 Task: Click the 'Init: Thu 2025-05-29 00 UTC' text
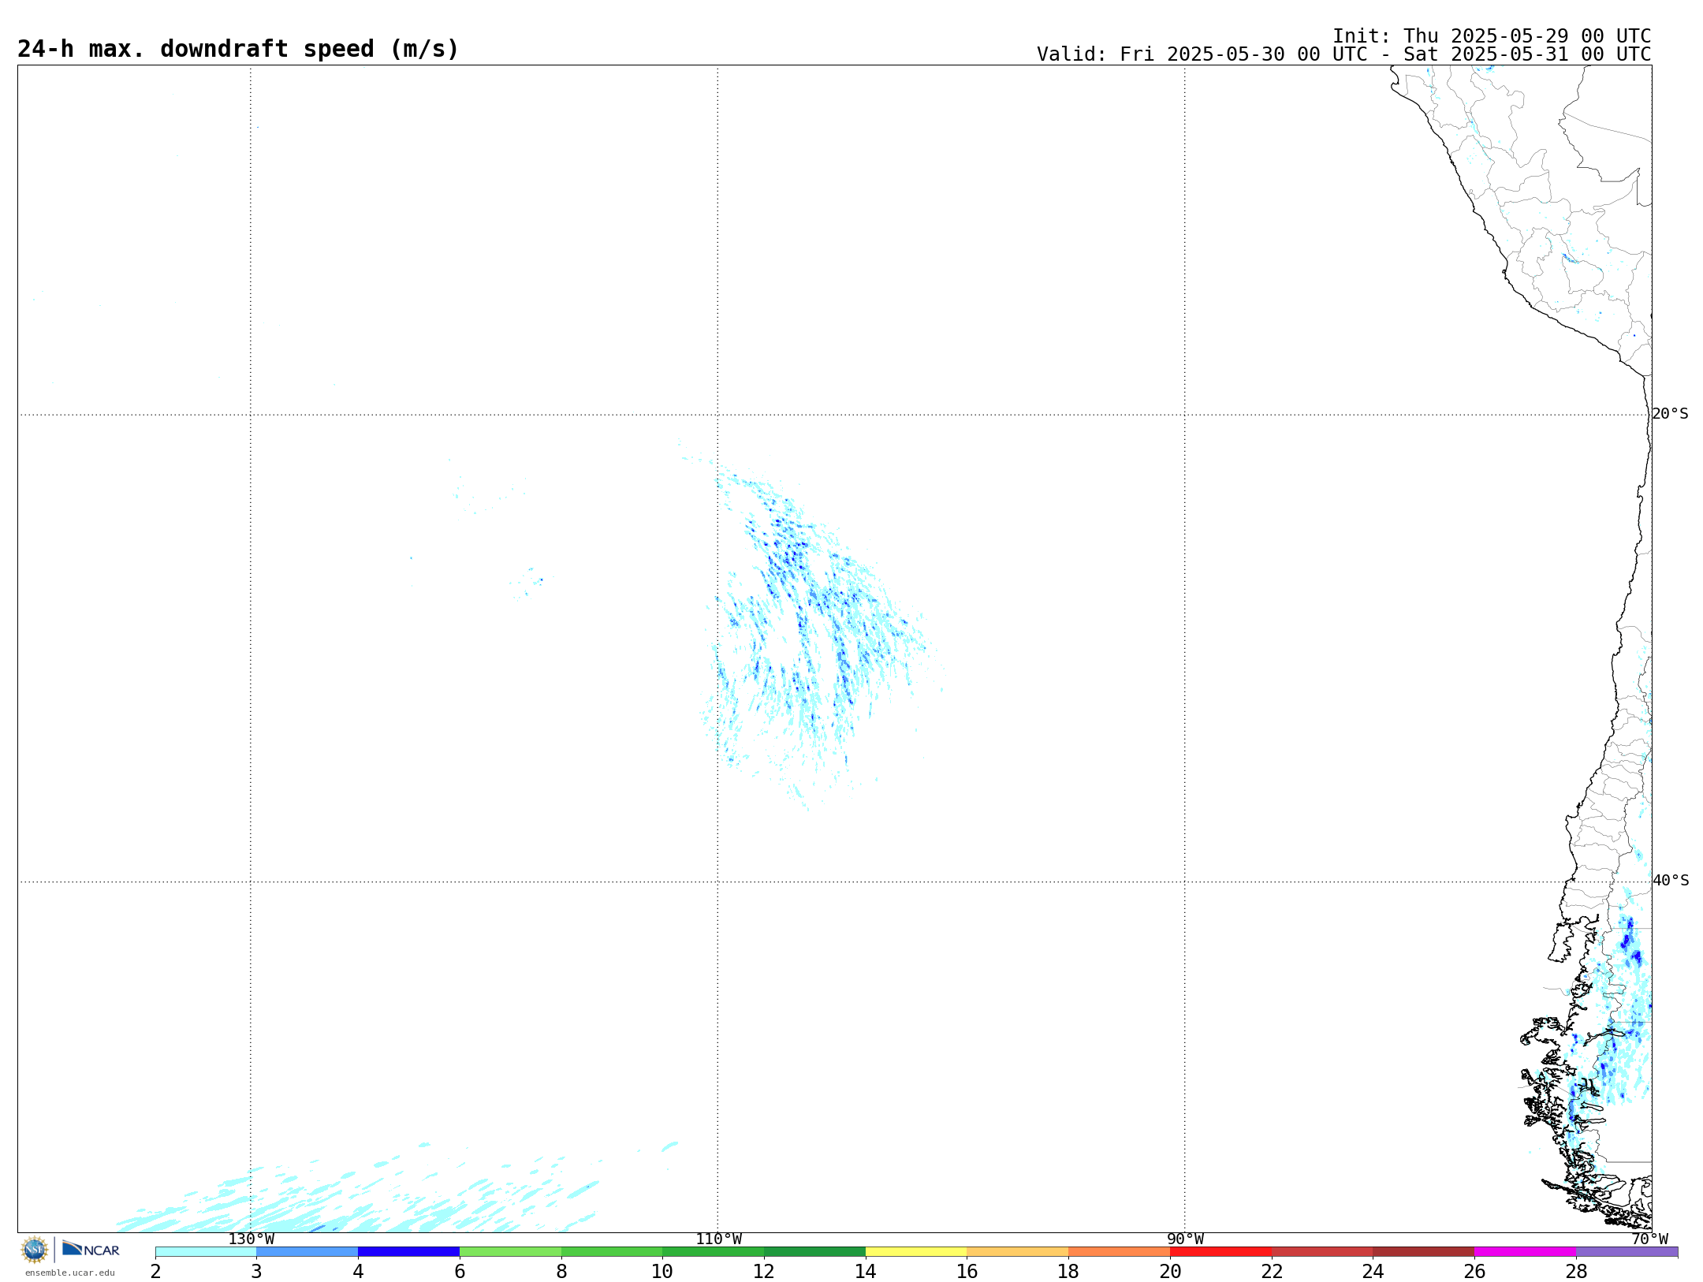tap(1492, 36)
